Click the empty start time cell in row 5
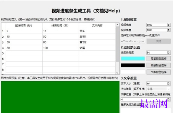This screenshot has width=173, height=113. 24,53
